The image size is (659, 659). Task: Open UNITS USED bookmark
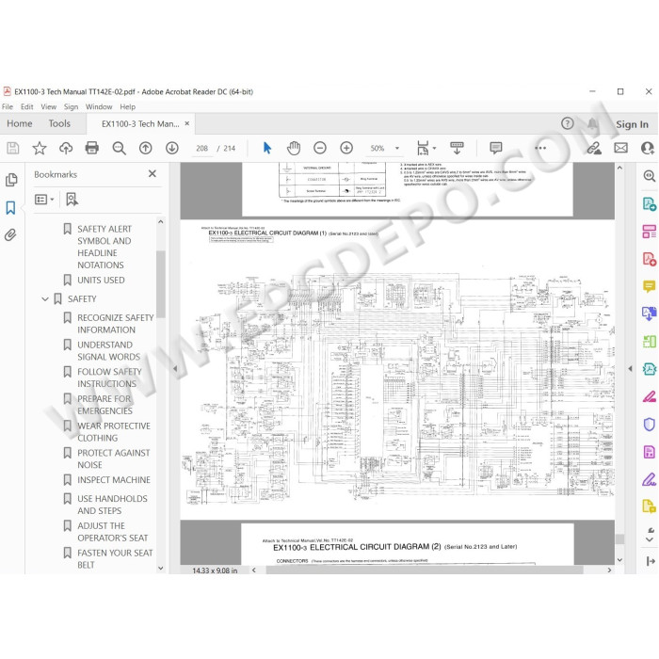[101, 280]
